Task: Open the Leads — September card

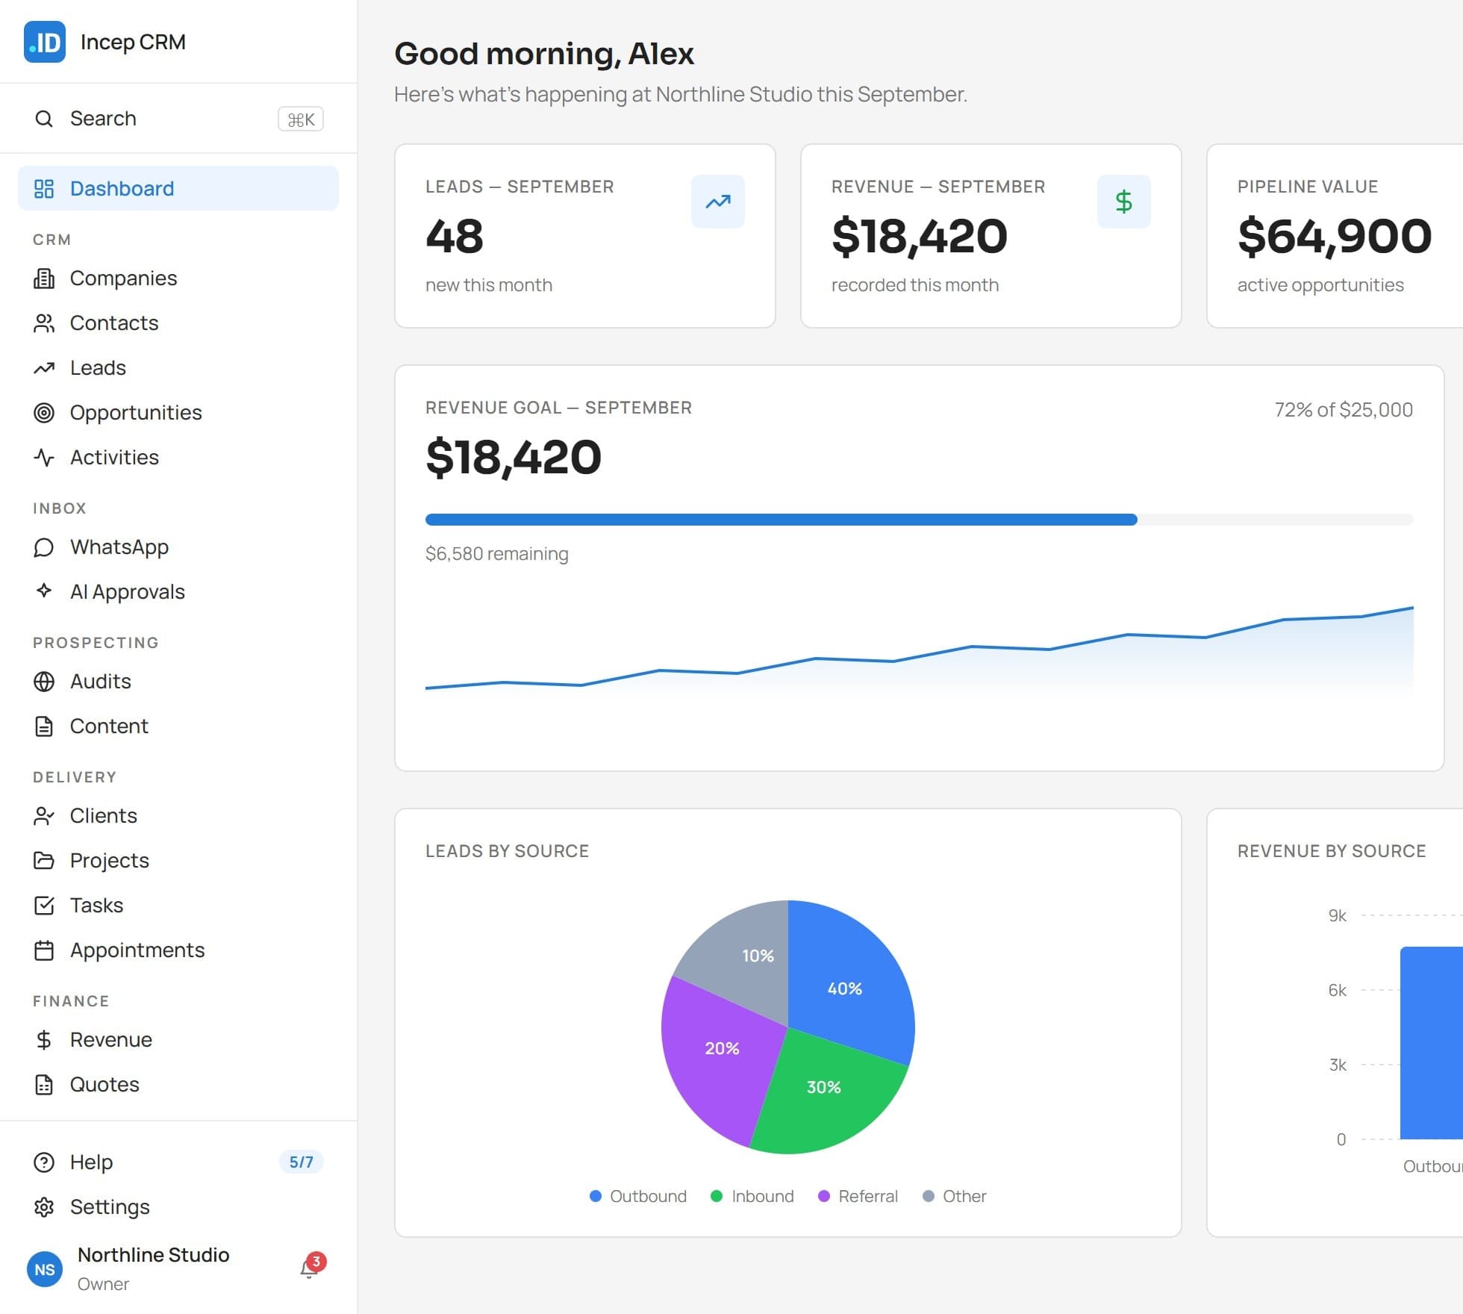Action: (585, 236)
